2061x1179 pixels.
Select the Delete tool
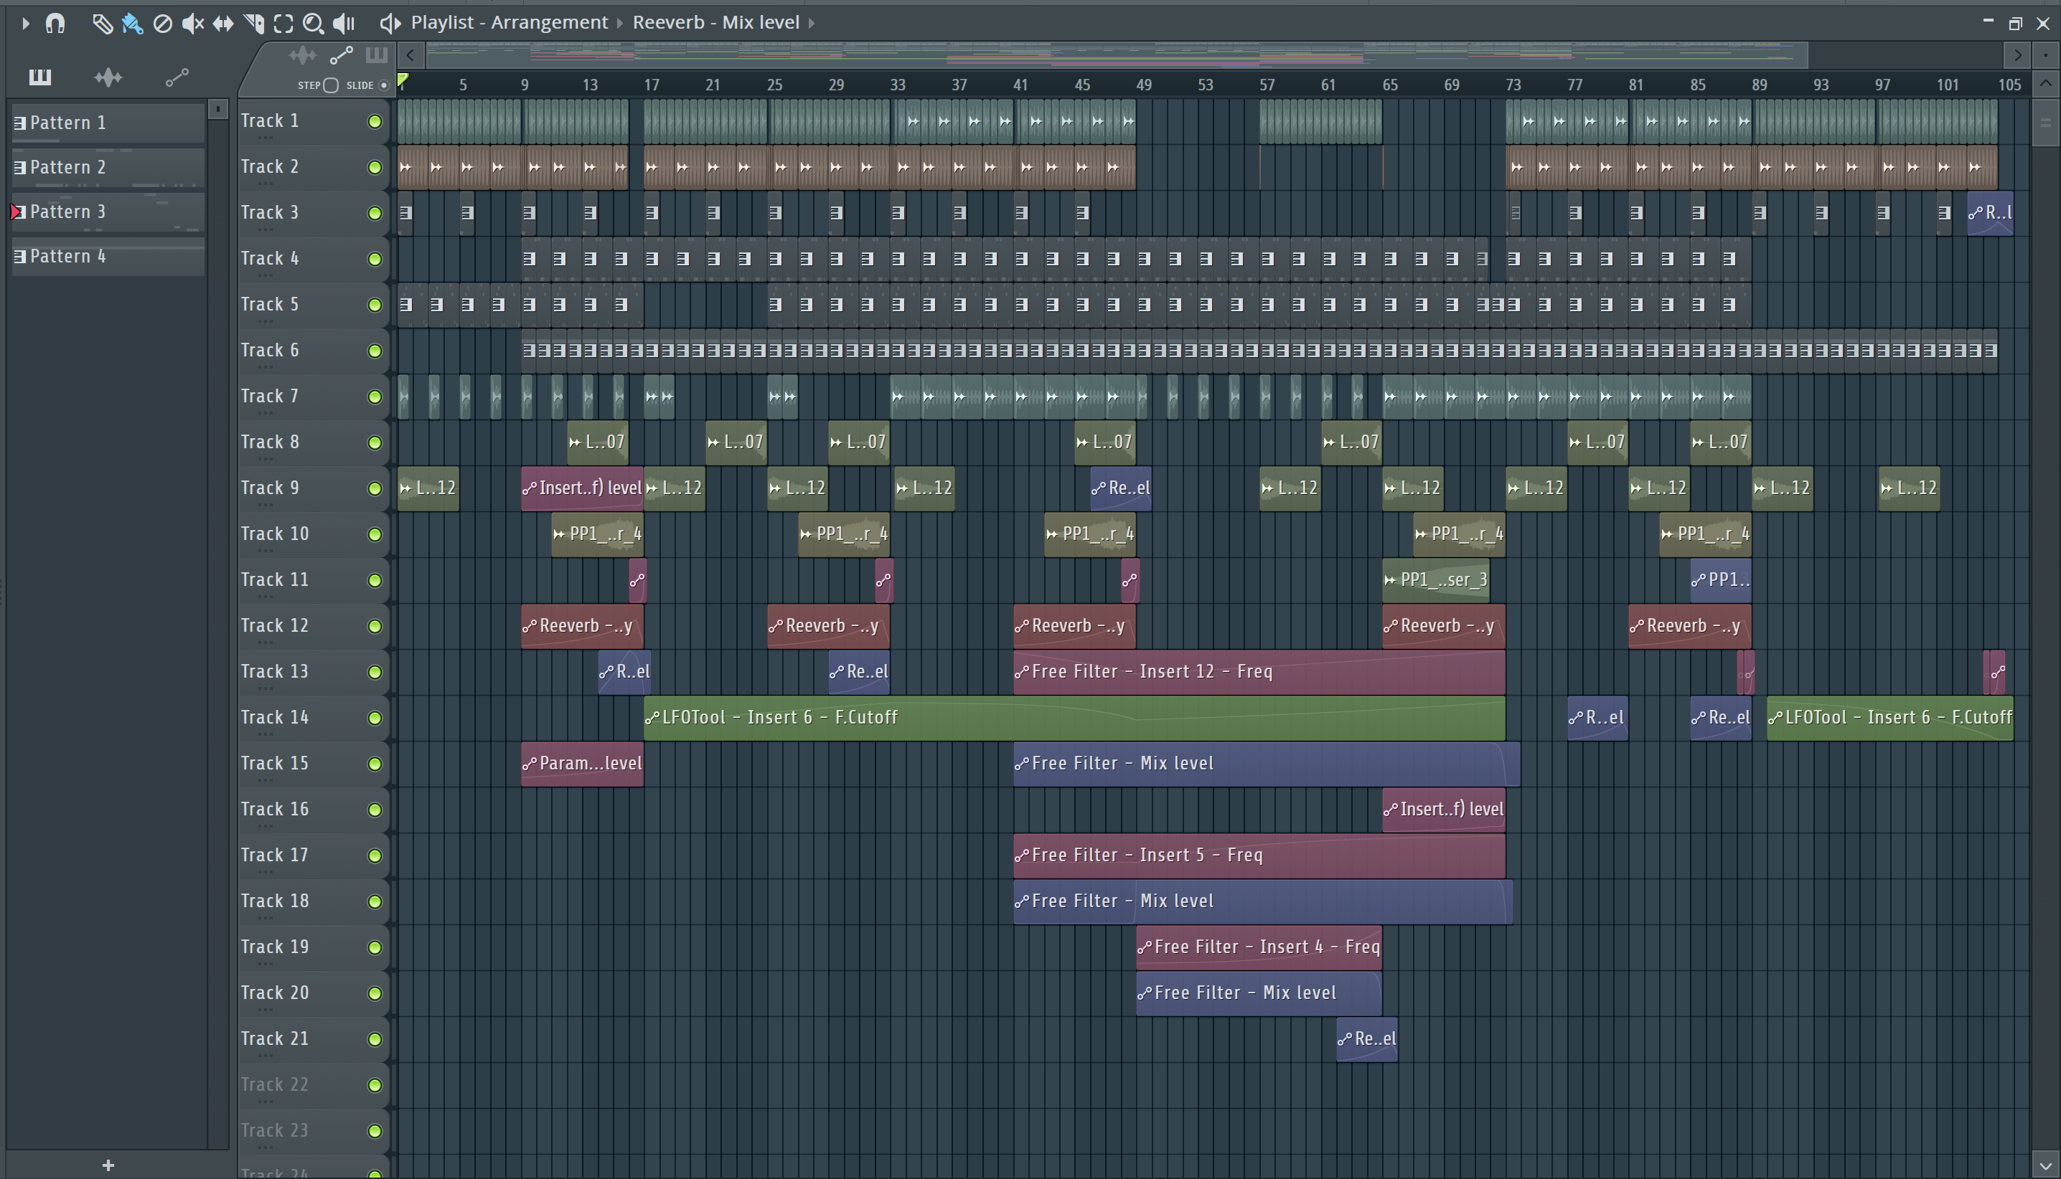(162, 23)
